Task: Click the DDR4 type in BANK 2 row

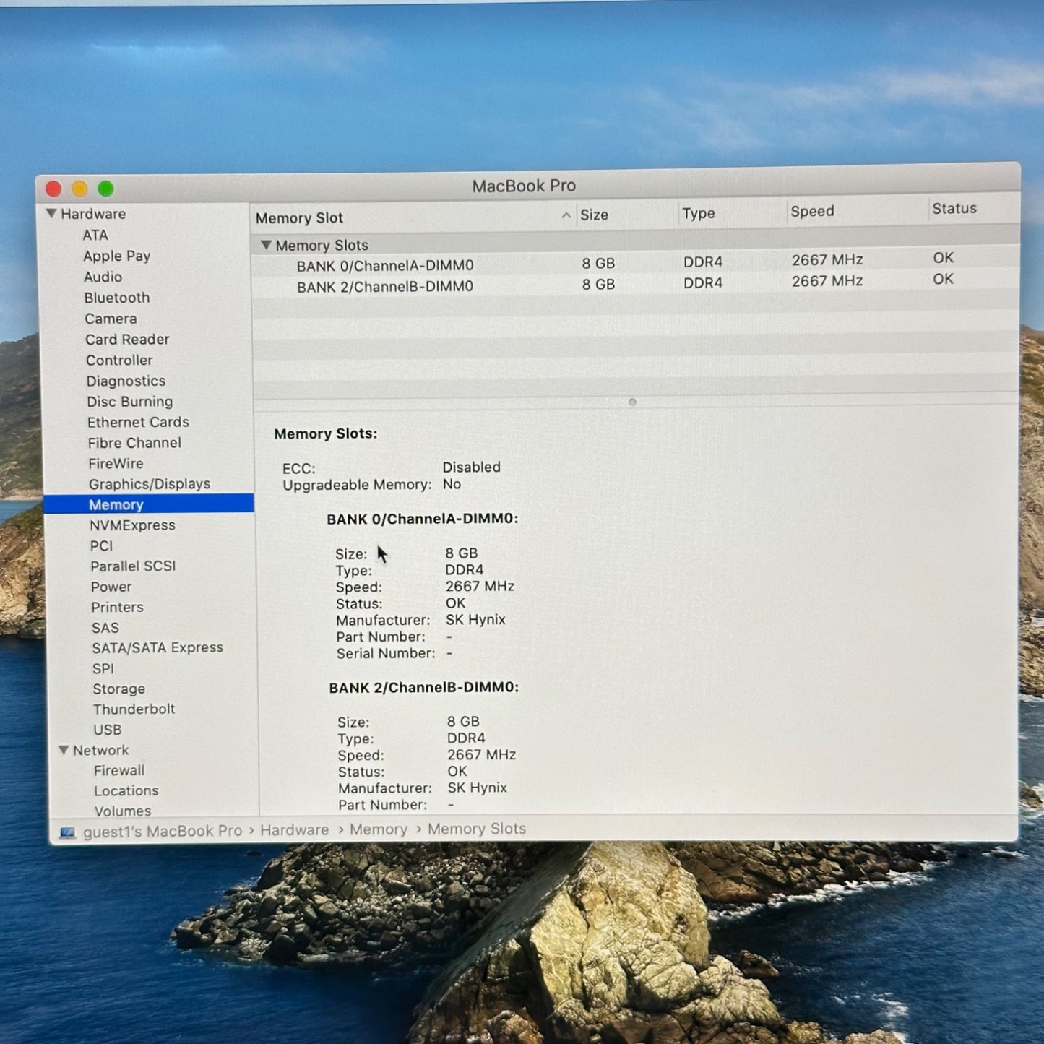Action: 703,282
